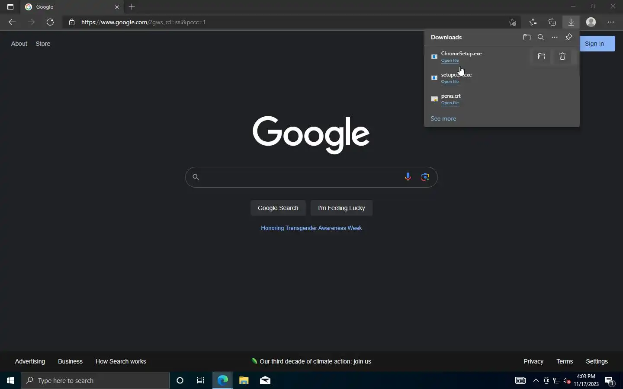The image size is (623, 389).
Task: Open the Terms footer link
Action: click(565, 361)
